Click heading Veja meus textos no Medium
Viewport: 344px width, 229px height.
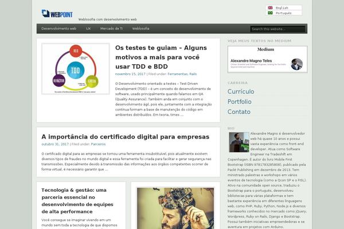coord(259,41)
